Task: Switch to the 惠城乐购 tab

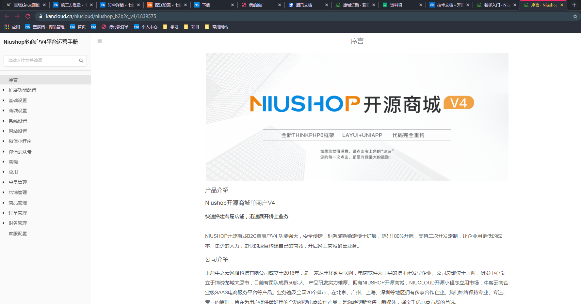Action: [x=355, y=5]
